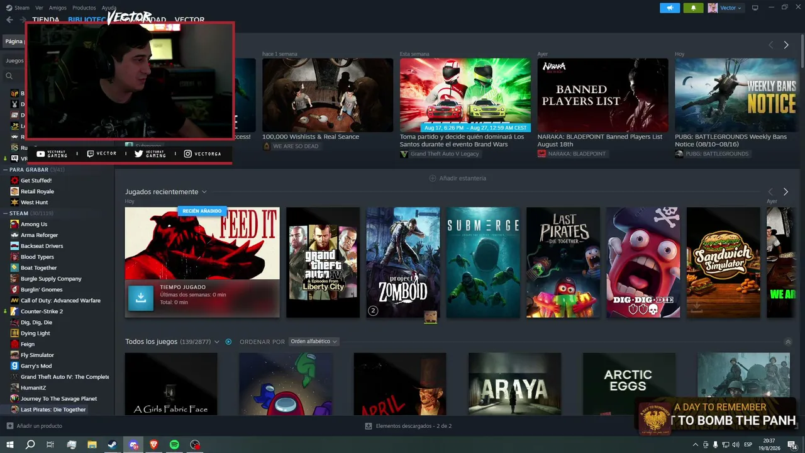
Task: Open Spotify from the Windows taskbar
Action: 174,445
